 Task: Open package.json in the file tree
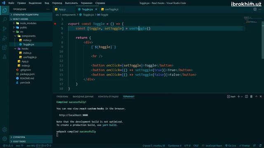click(x=31, y=74)
